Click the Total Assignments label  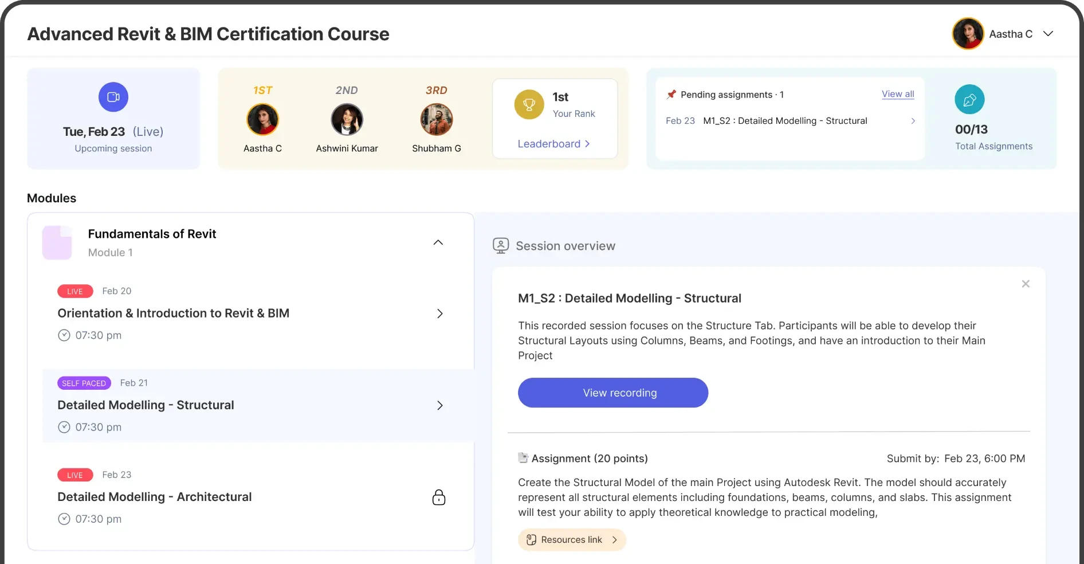(x=994, y=146)
